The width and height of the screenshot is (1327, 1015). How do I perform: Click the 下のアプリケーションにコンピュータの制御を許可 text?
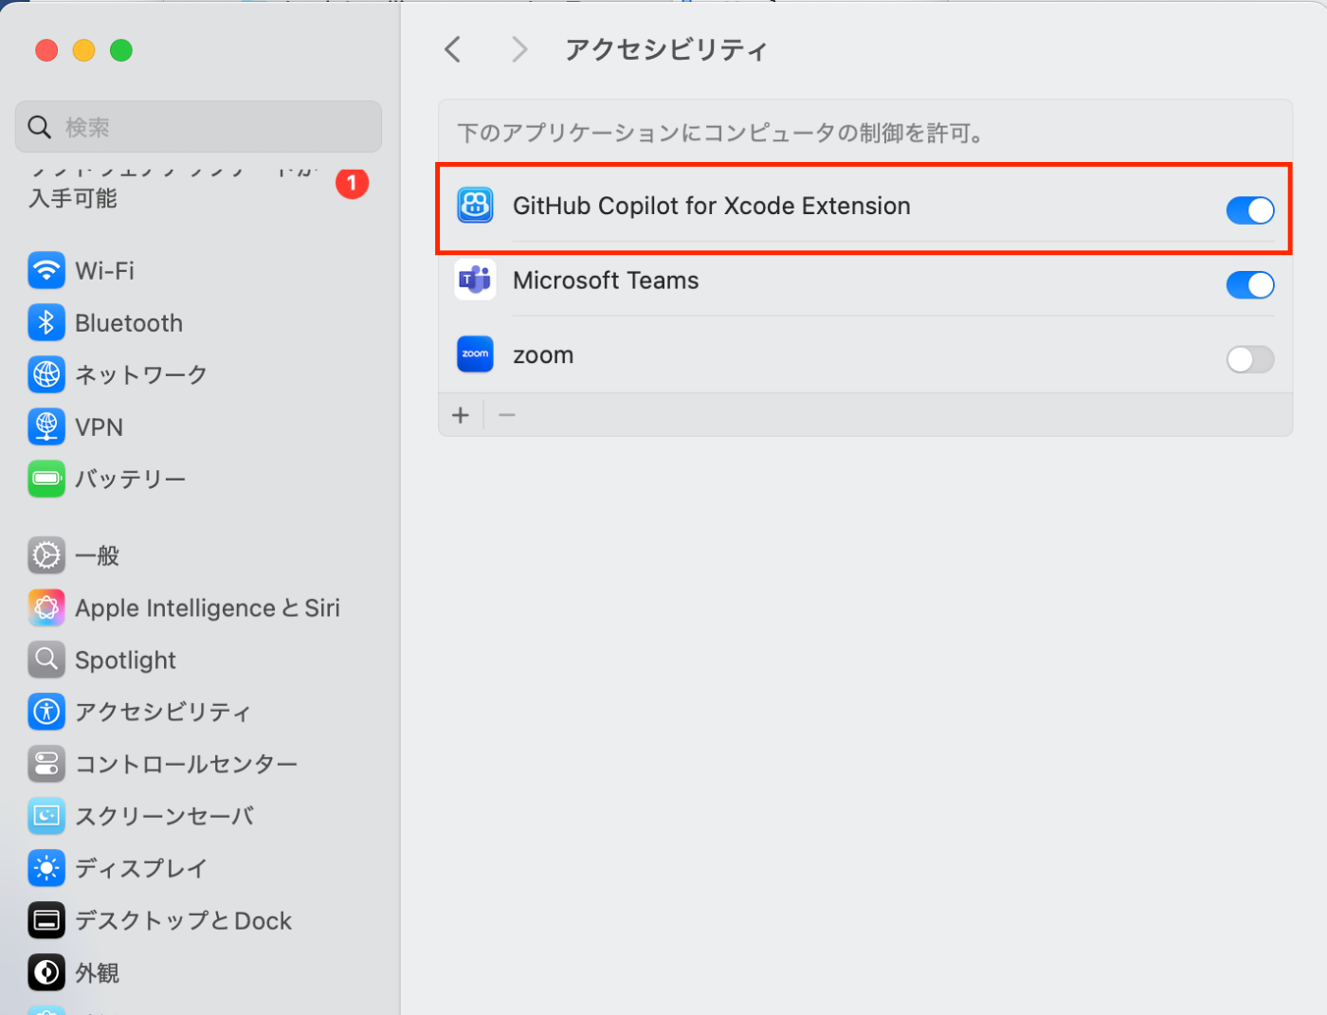click(721, 133)
